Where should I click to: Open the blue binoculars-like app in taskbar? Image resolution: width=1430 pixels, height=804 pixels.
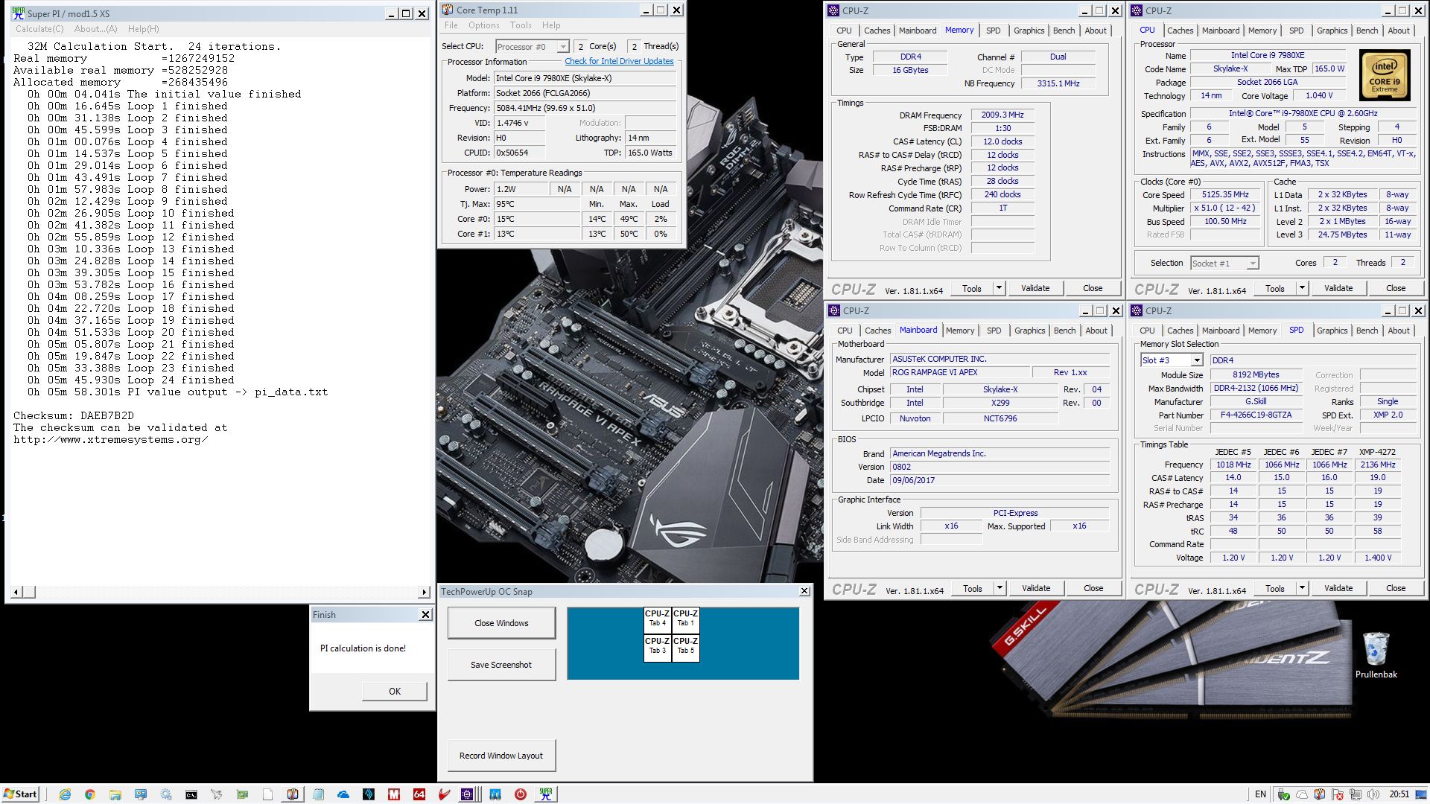point(495,794)
